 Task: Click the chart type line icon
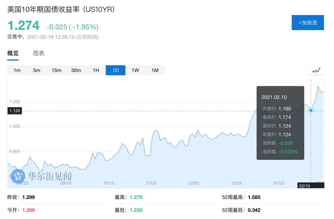pyautogui.click(x=316, y=70)
